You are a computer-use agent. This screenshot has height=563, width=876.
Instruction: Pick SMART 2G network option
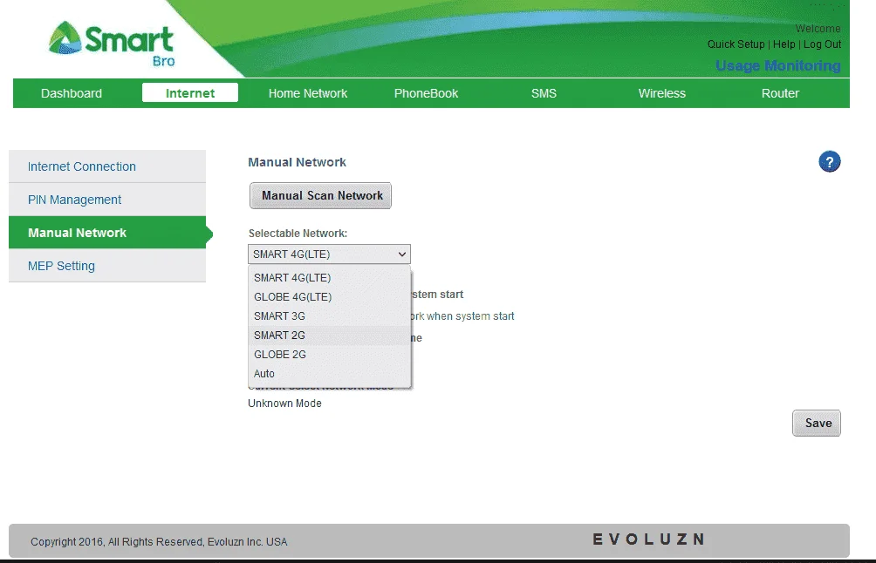tap(330, 336)
